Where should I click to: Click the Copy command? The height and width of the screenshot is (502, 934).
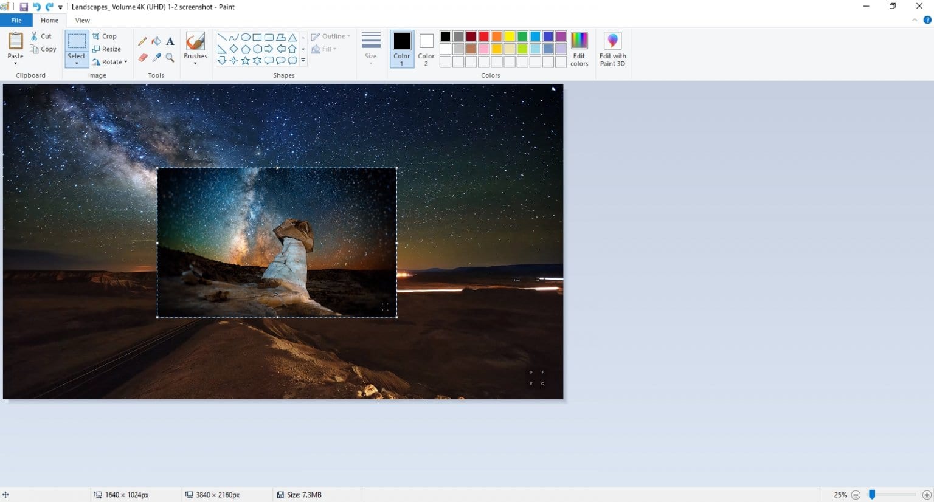(43, 49)
